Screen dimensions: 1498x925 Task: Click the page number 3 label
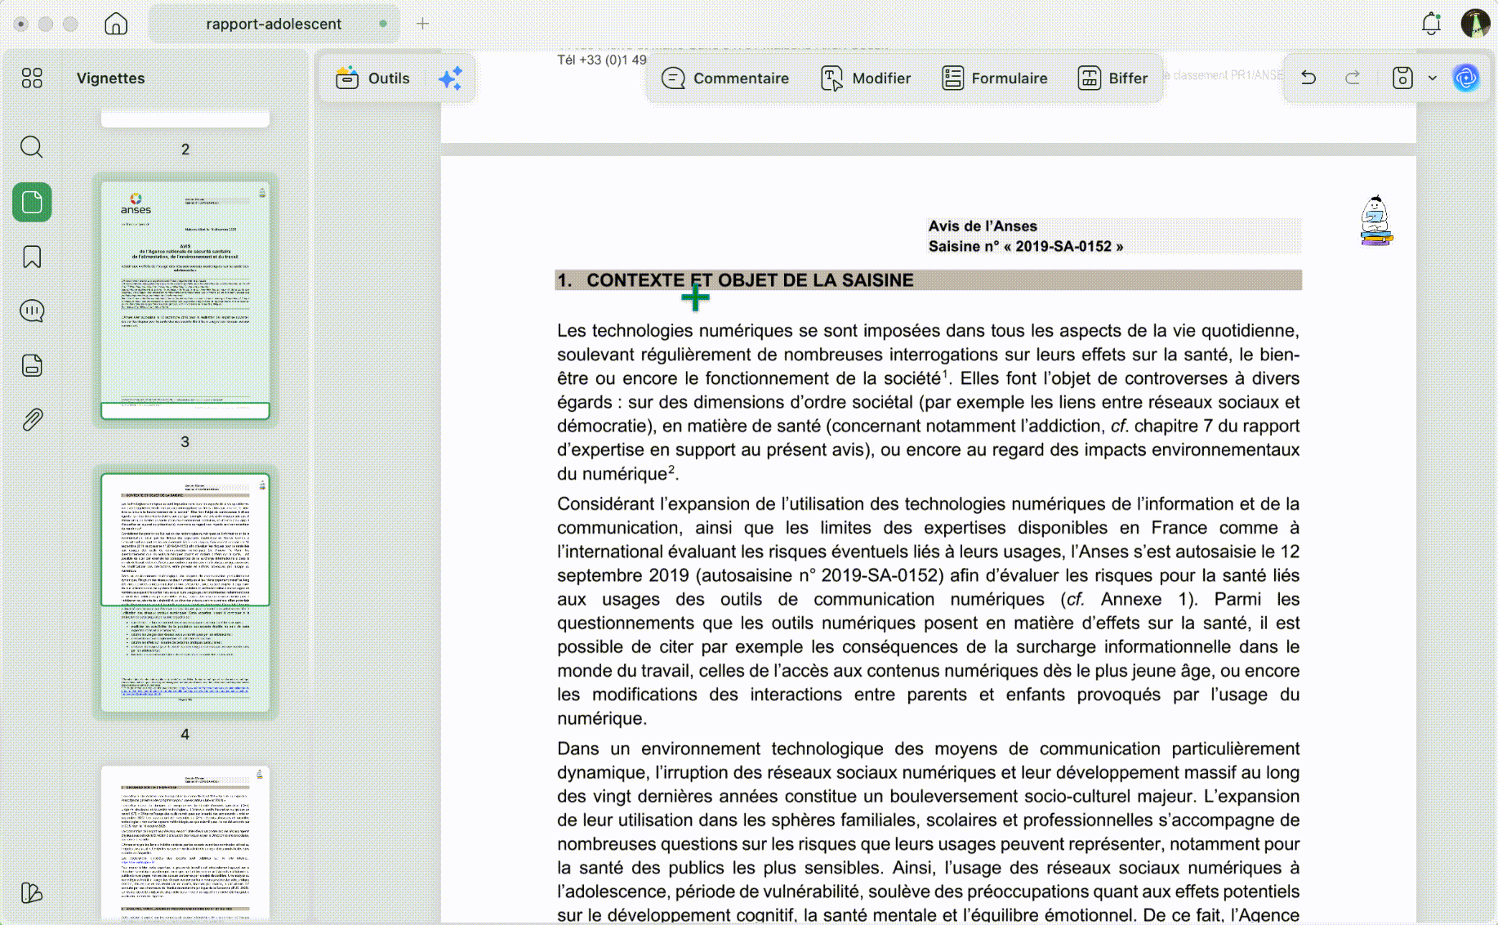click(185, 441)
